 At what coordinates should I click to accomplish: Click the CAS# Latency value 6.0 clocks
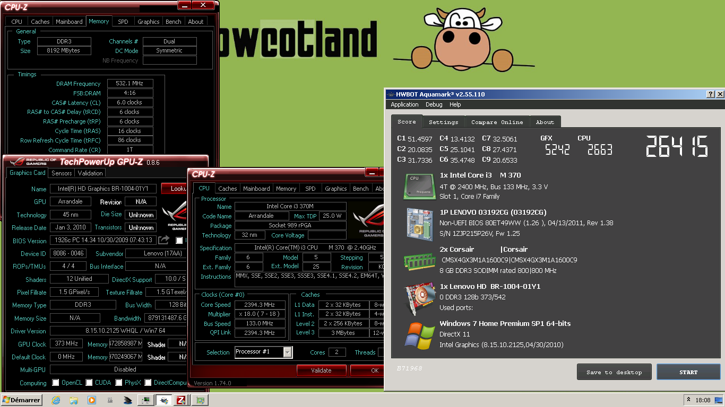click(x=130, y=102)
